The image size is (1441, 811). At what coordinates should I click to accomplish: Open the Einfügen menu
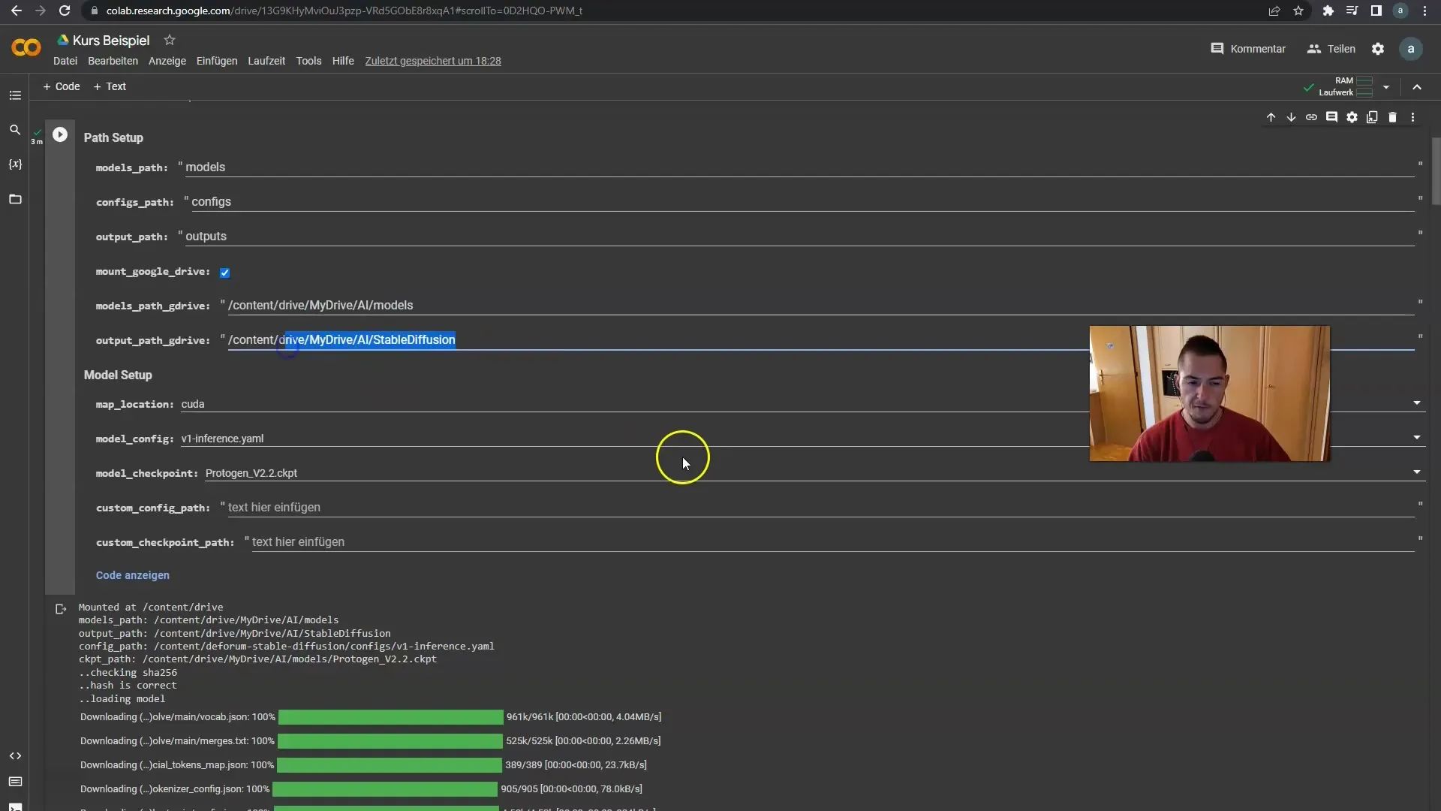coord(217,61)
